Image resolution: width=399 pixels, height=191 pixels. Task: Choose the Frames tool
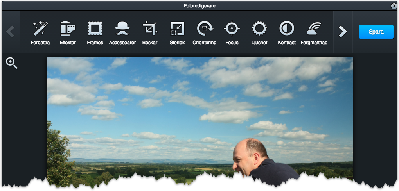point(95,33)
